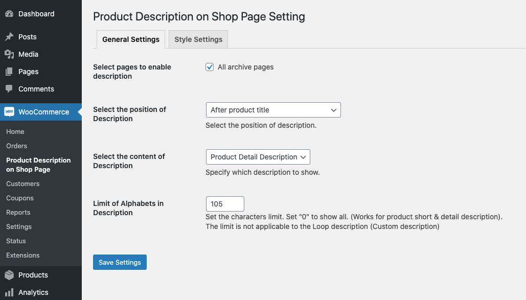Select the General Settings tab
This screenshot has height=300, width=526.
(130, 39)
